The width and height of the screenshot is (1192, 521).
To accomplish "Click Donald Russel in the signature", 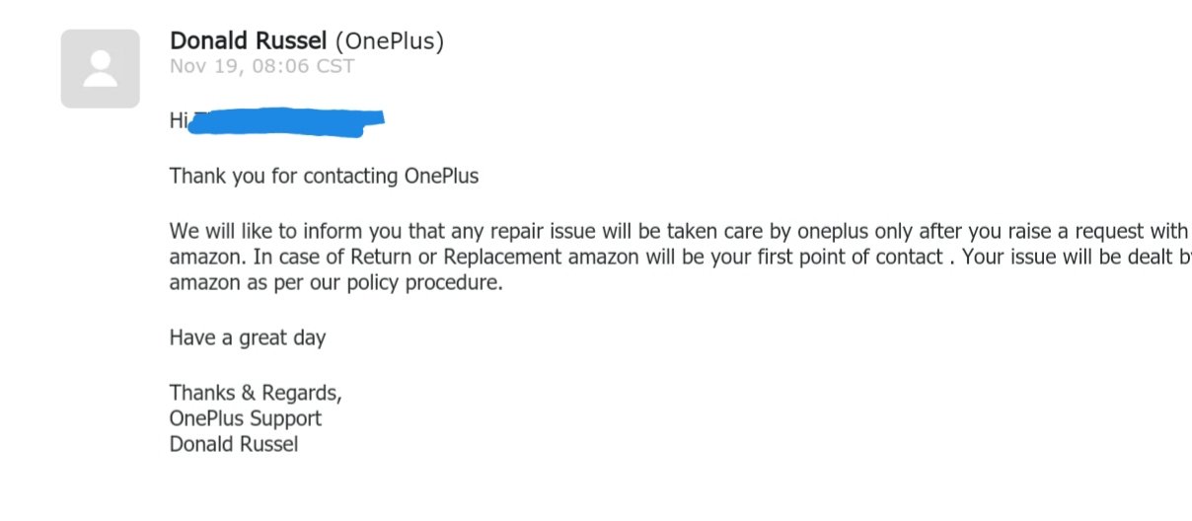I will pos(234,444).
